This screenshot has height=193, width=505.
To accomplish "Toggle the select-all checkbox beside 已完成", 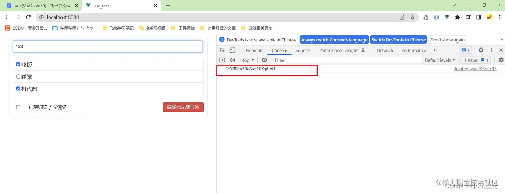I will tap(18, 107).
